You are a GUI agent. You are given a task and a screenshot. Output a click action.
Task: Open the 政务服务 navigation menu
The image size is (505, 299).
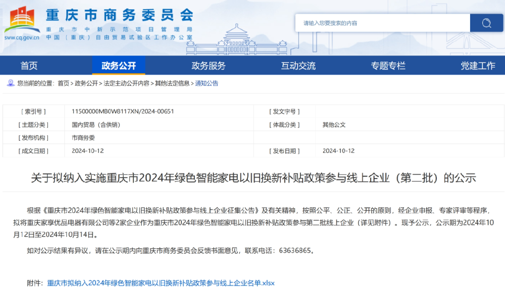pyautogui.click(x=209, y=66)
